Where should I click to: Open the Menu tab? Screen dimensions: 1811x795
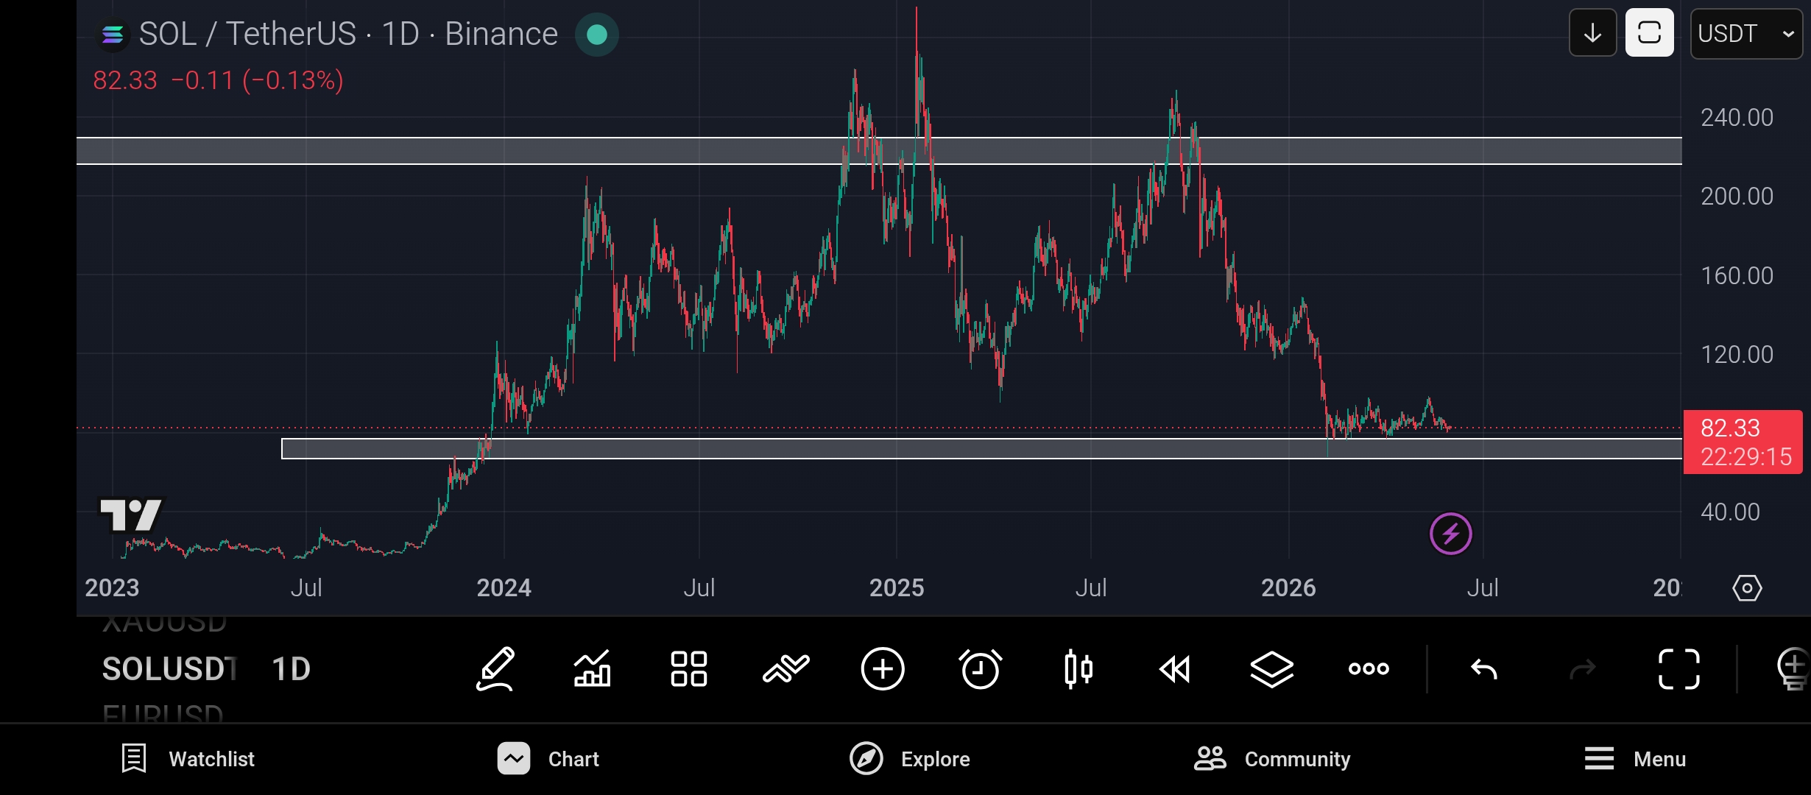[x=1635, y=759]
